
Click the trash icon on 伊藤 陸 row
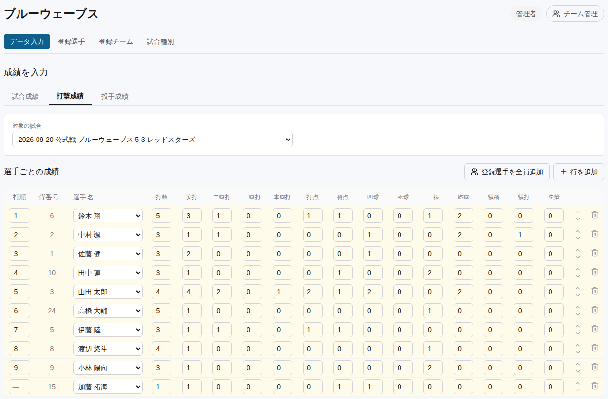(x=594, y=329)
